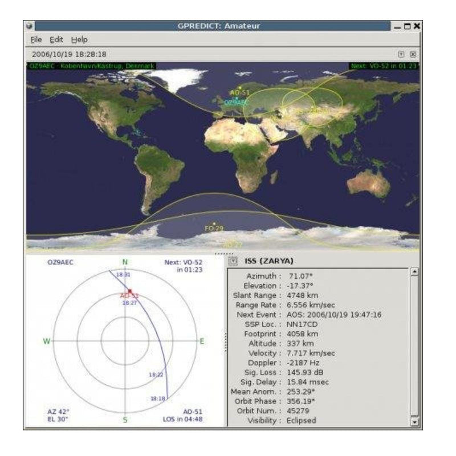Image resolution: width=456 pixels, height=456 pixels.
Task: Click the OZ9AEC ground station marker on the map
Action: coord(237,99)
